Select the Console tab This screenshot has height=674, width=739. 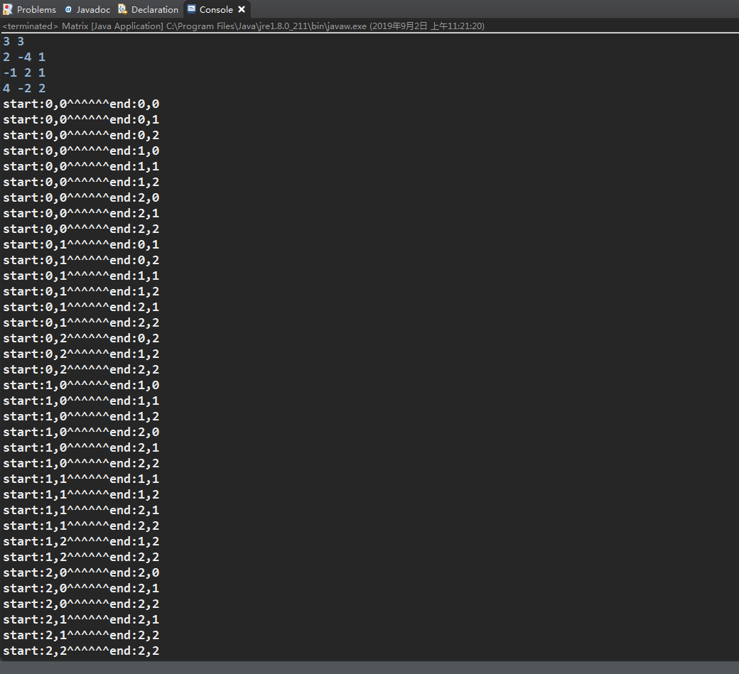tap(216, 9)
